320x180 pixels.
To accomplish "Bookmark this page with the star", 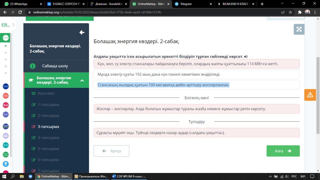I will pos(290,12).
